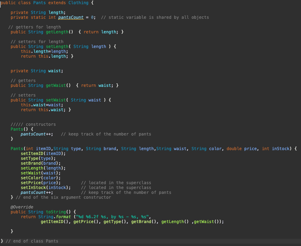Click the no-argument Pants() constructor name

click(17, 129)
